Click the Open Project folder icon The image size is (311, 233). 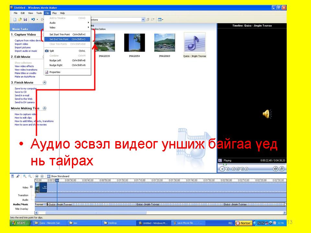(x=20, y=20)
